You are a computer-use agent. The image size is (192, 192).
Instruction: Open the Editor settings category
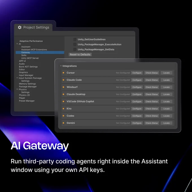(22, 69)
